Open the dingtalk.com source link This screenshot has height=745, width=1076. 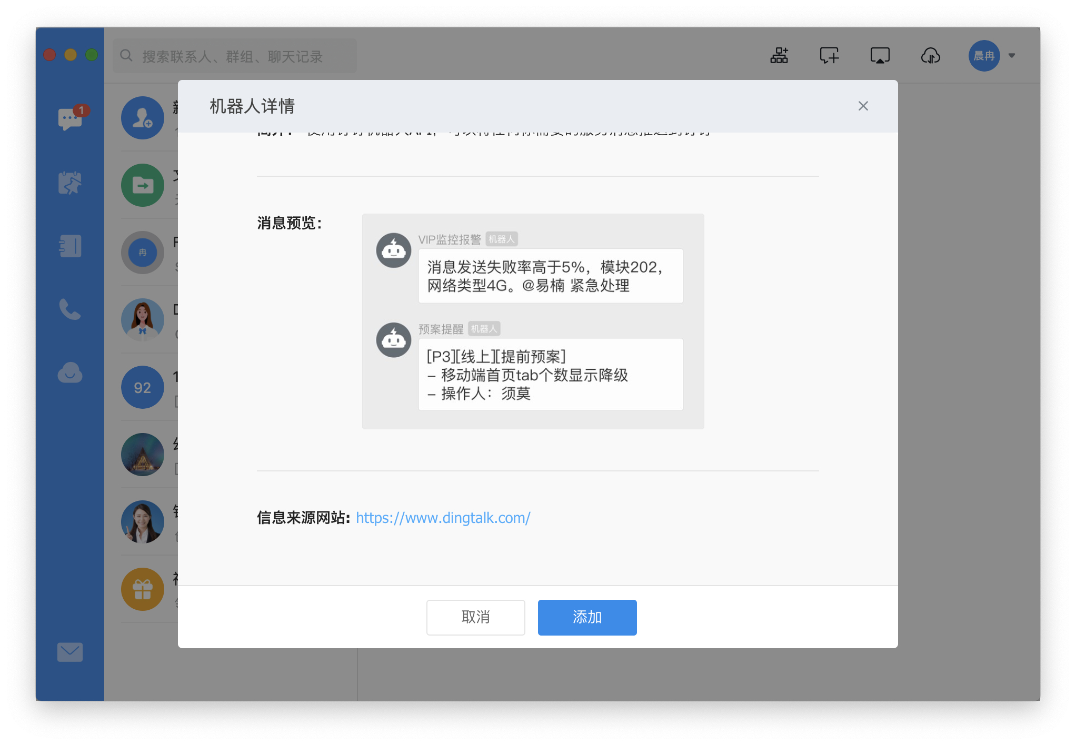tap(443, 518)
